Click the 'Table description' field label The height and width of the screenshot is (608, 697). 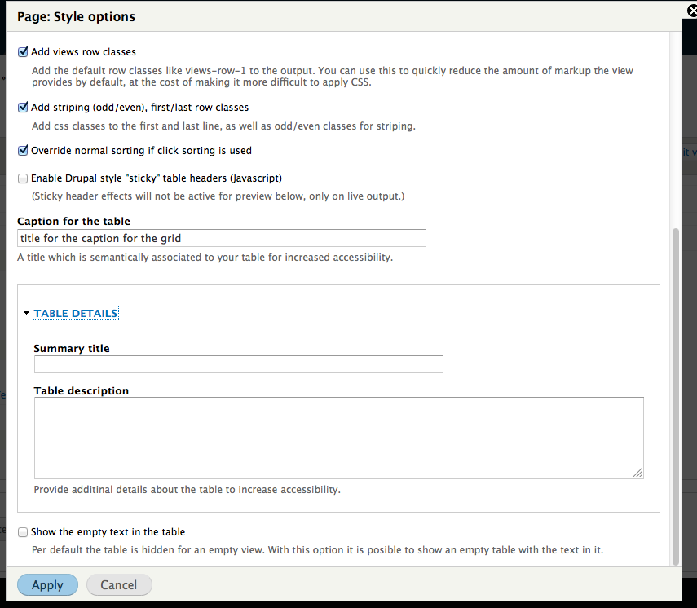82,390
